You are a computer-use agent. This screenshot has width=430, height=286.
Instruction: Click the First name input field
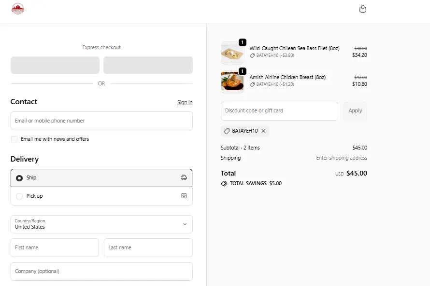coord(55,248)
